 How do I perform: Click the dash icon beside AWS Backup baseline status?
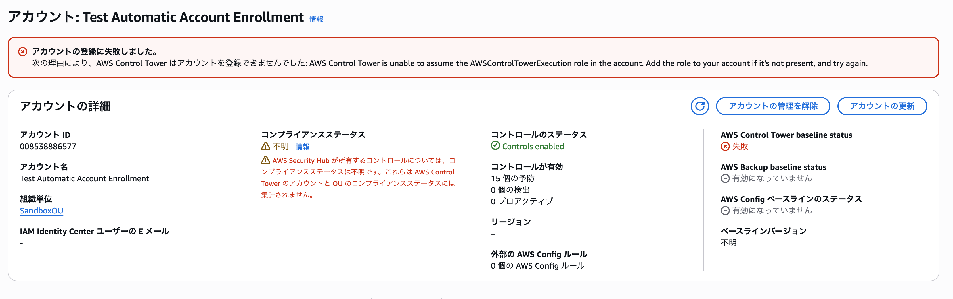(x=726, y=178)
